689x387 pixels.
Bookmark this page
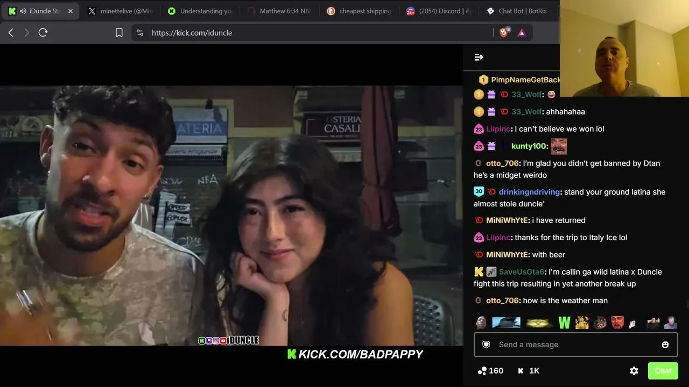[x=119, y=33]
